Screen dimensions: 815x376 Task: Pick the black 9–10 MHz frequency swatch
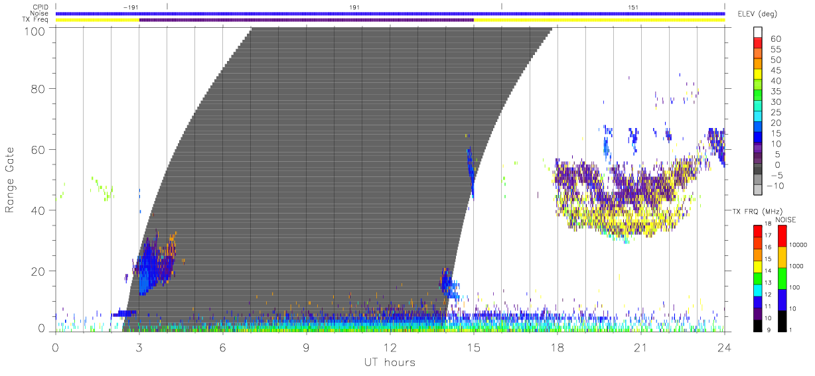pyautogui.click(x=758, y=326)
